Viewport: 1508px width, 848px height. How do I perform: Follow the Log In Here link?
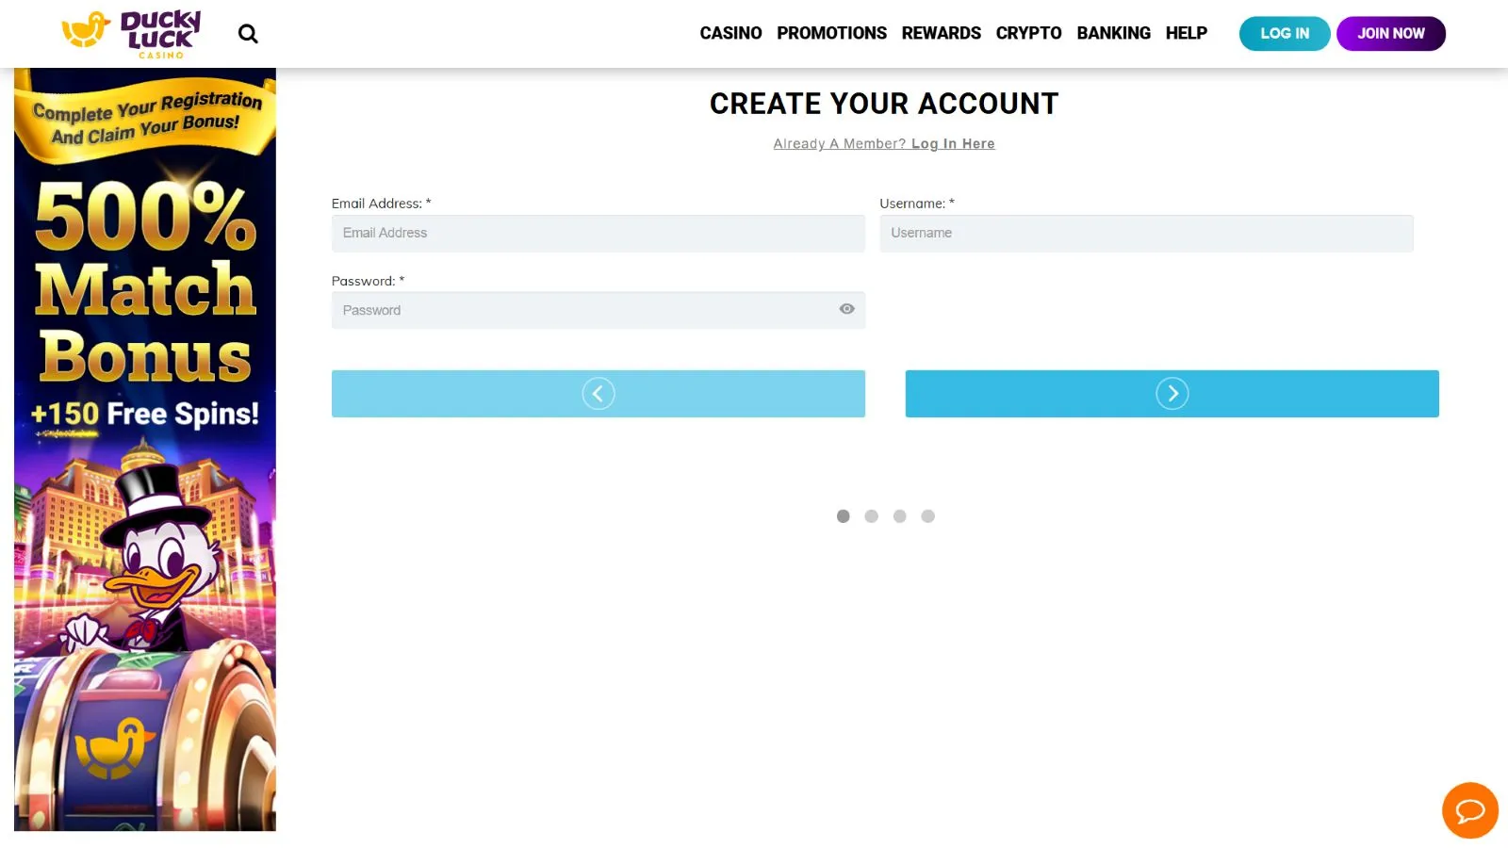(952, 144)
